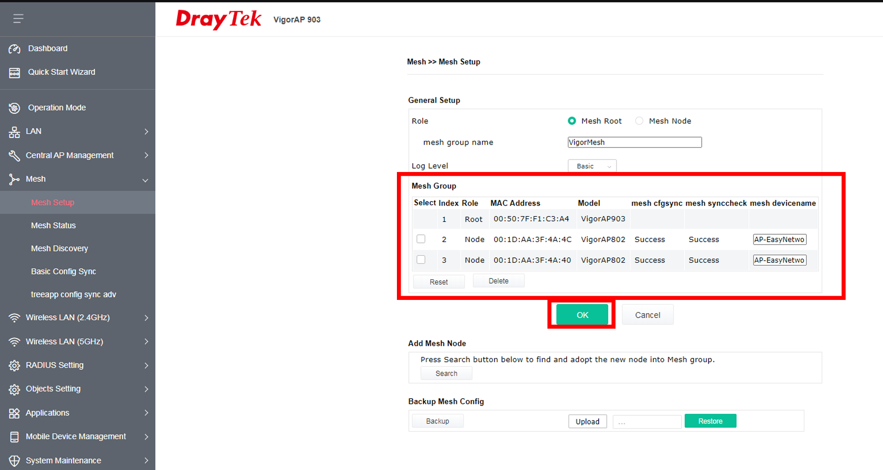
Task: Click the mesh synccheck column header
Action: 716,203
